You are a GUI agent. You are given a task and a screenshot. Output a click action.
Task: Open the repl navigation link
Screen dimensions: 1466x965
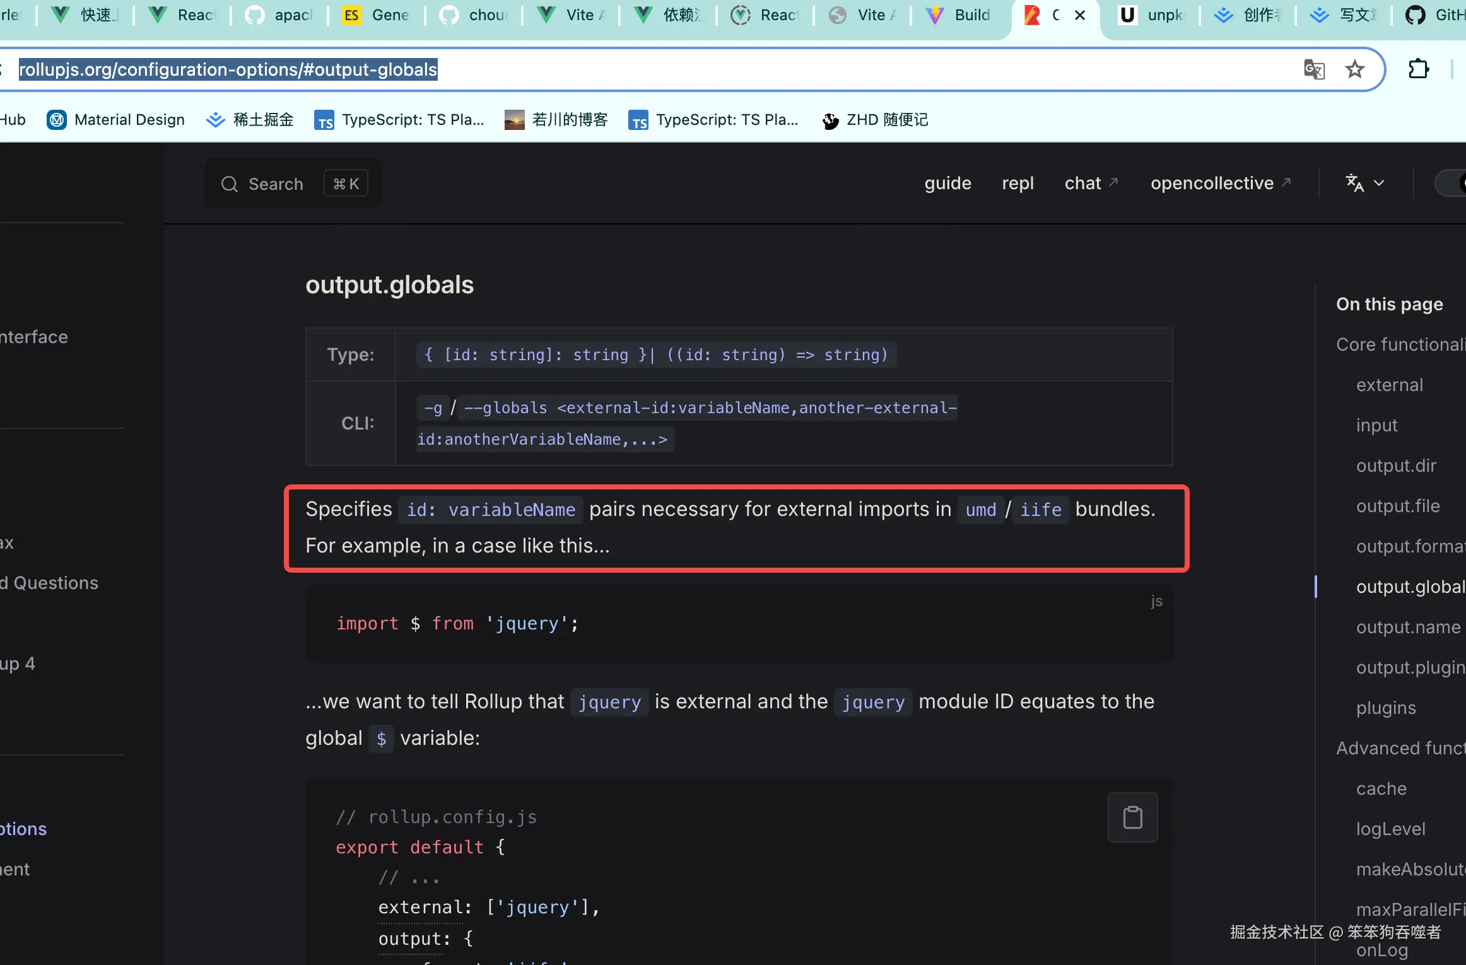1017,184
